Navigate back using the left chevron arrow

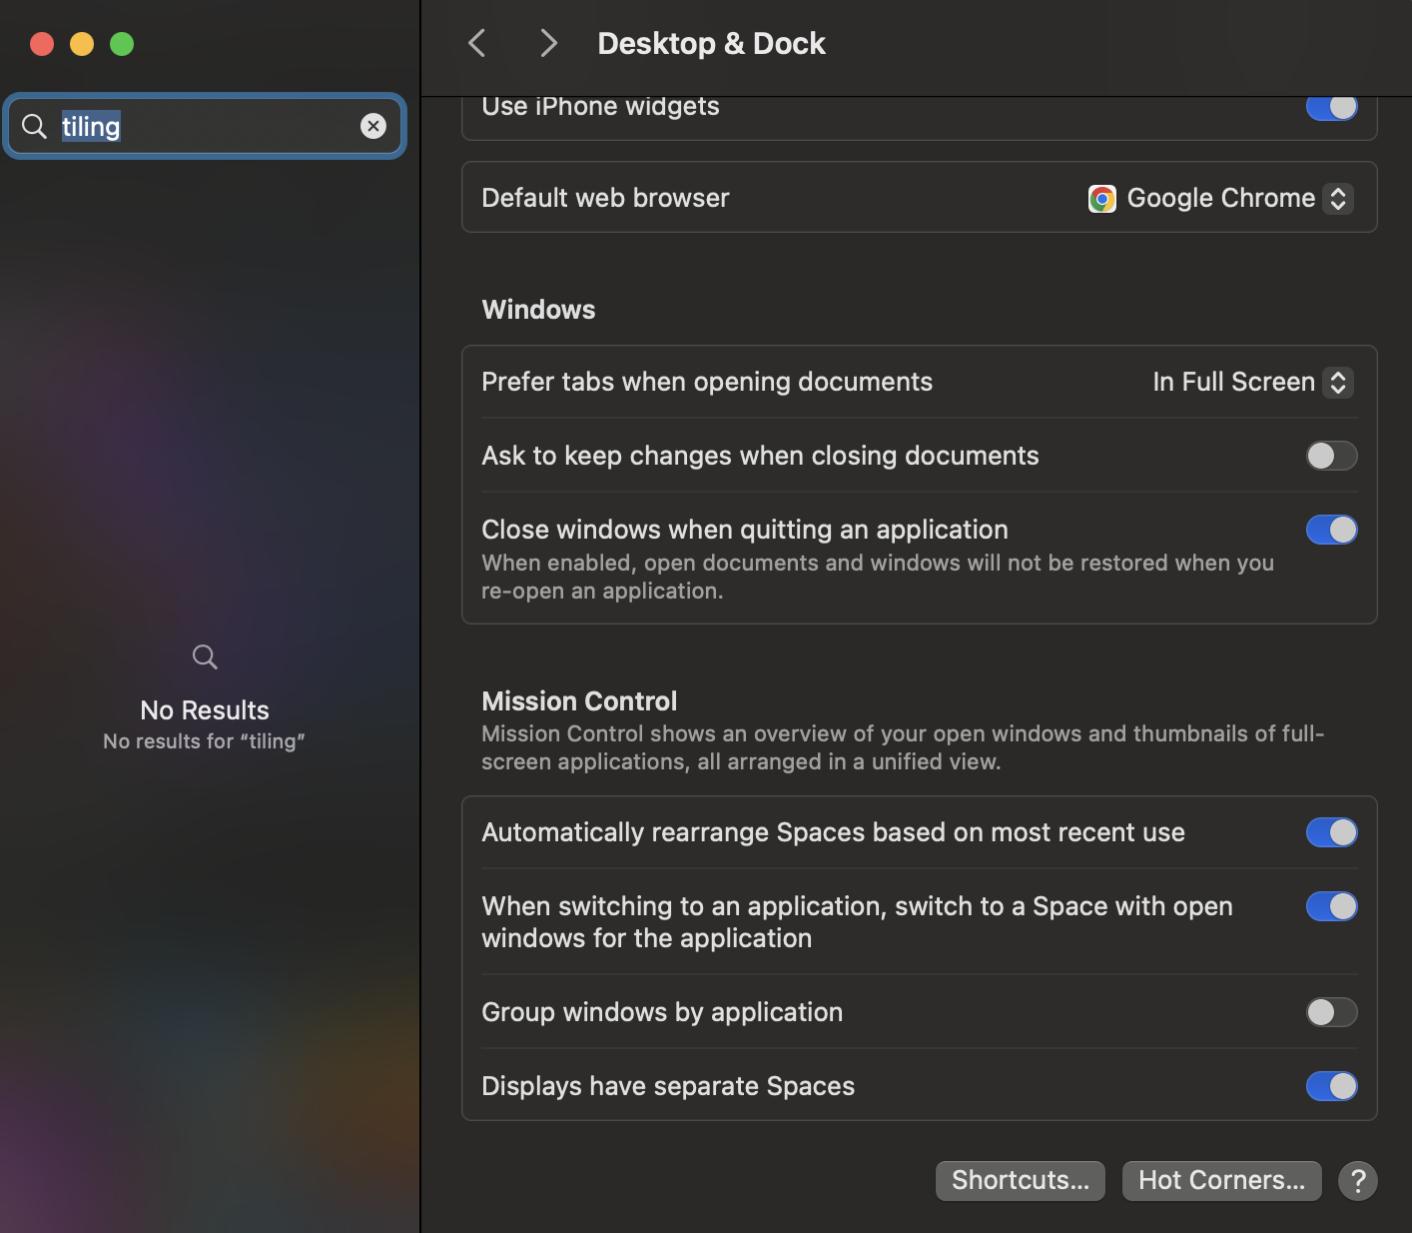tap(476, 43)
